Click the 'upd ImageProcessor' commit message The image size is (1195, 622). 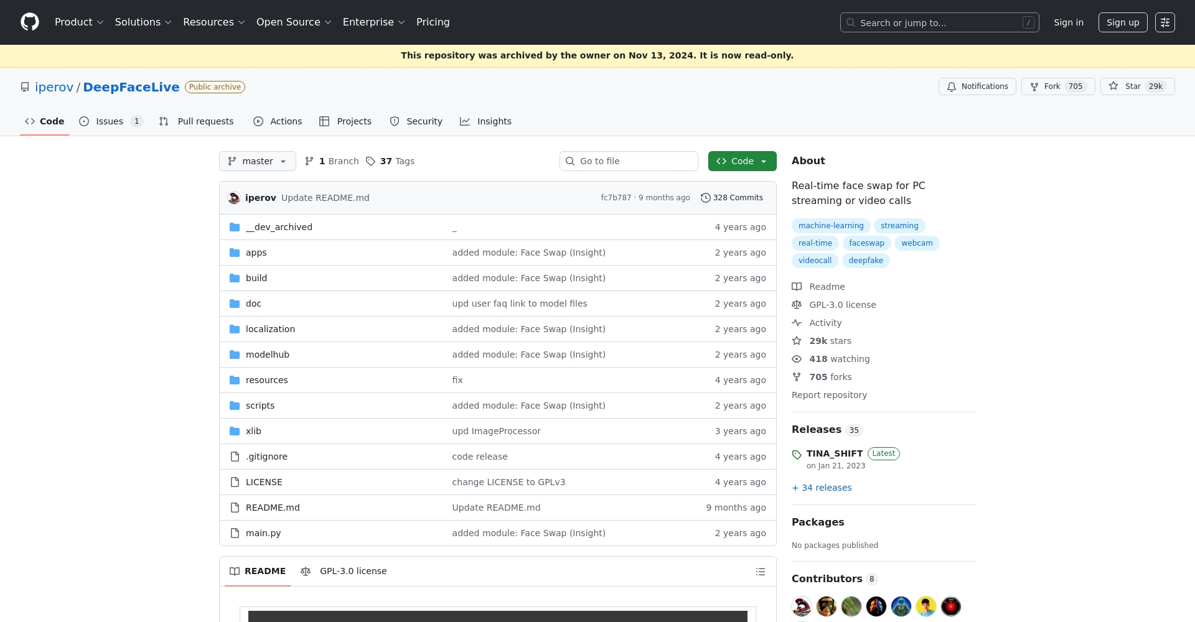[496, 431]
